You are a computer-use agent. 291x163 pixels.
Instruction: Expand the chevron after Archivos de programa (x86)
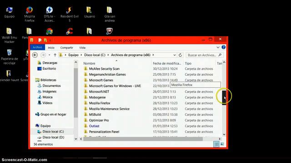tap(153, 55)
